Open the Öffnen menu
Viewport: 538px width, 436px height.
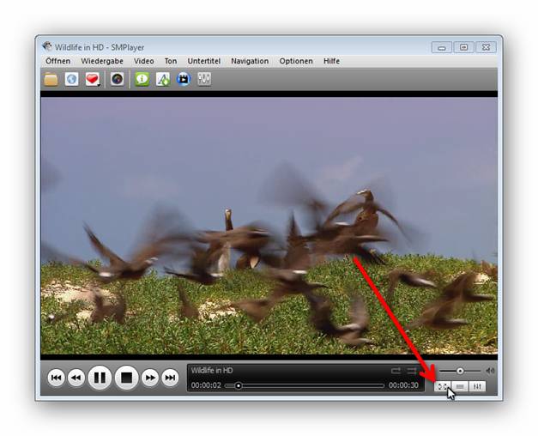point(58,61)
